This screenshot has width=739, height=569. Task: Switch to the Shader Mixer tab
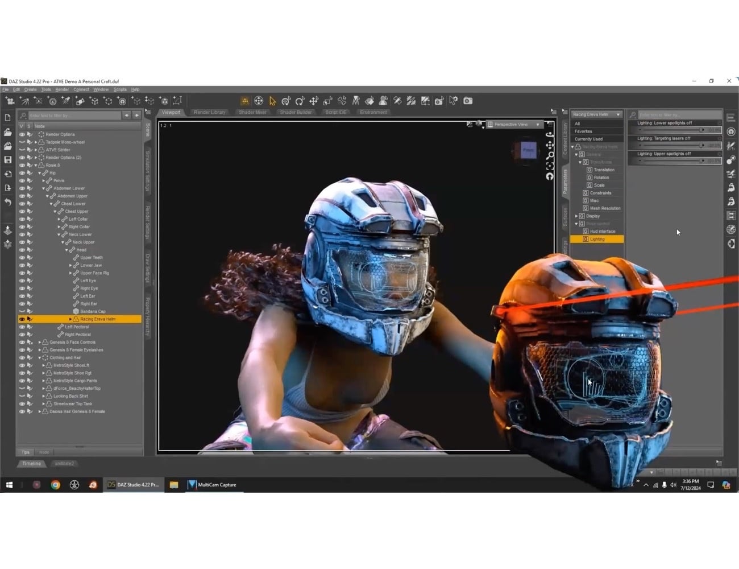pyautogui.click(x=252, y=112)
